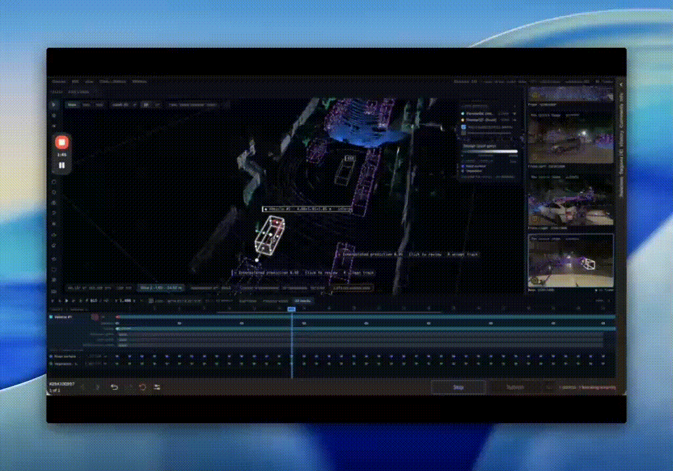
Task: Open the sliders settings icon in bottom bar
Action: pyautogui.click(x=157, y=387)
